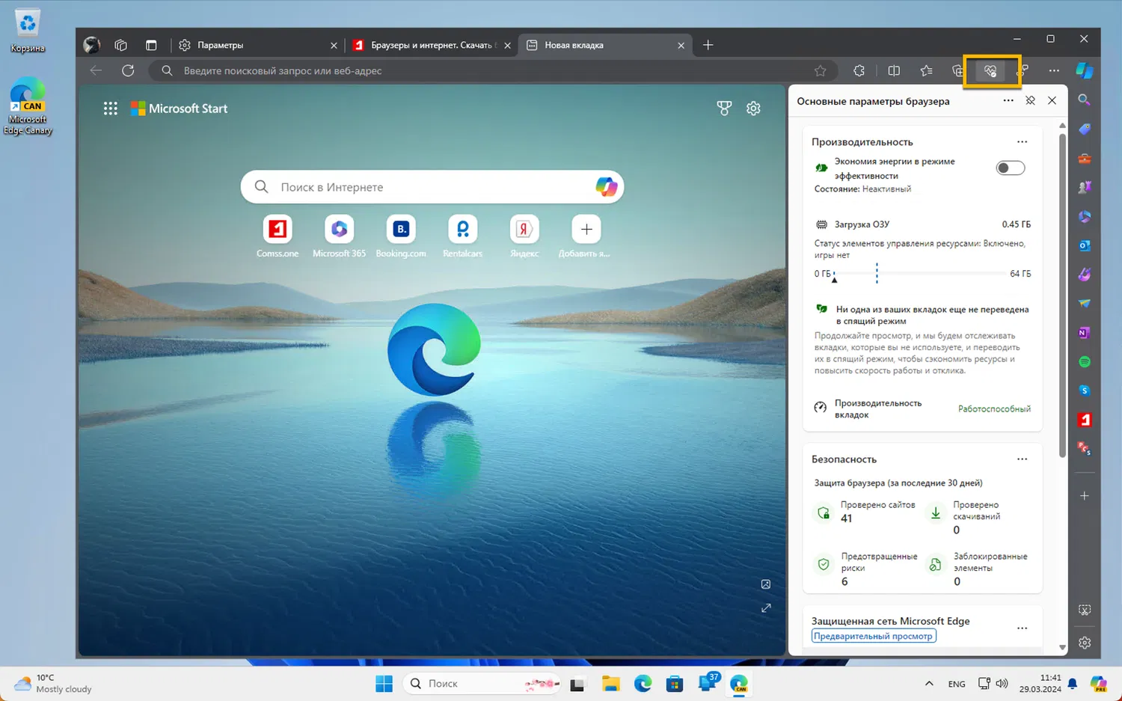Open the OneNote icon in the sidebar
This screenshot has width=1122, height=701.
click(1084, 333)
